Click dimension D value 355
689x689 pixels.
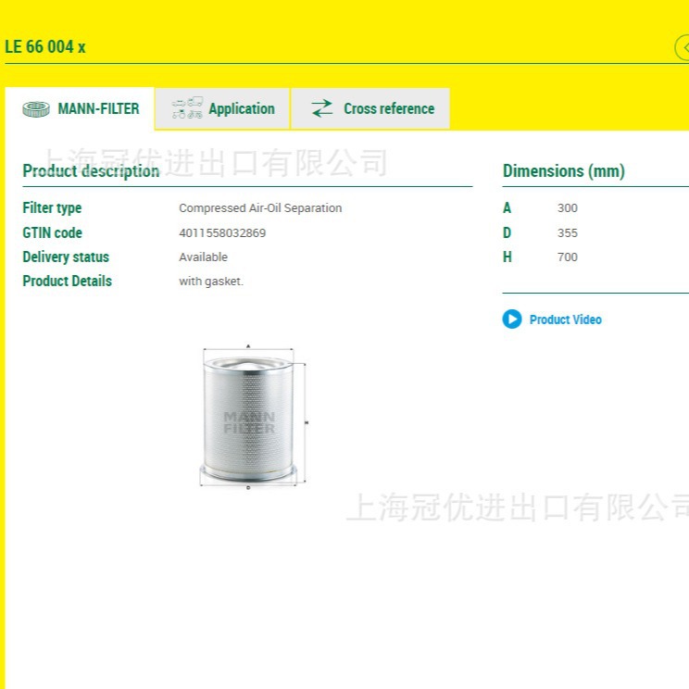point(568,232)
